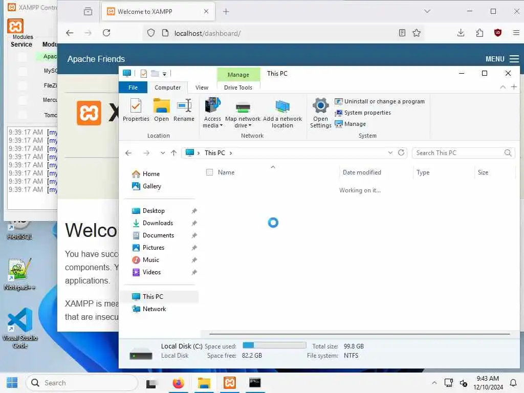Open a new Firefox tab
524x393 pixels.
click(226, 12)
